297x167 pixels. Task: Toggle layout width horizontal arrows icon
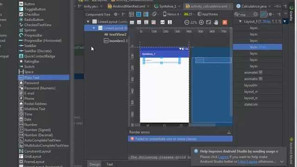(x=162, y=22)
